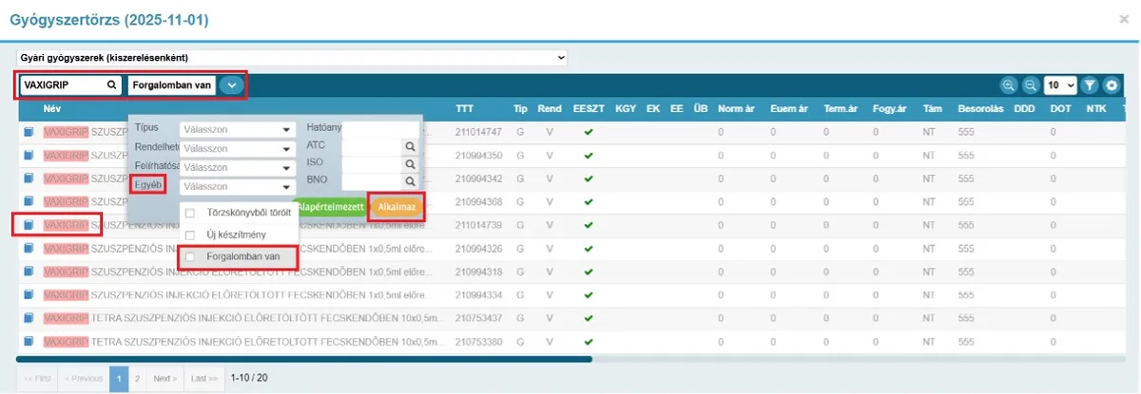Click the VAXIGRIP TETRA row with TTT 210753380
The width and height of the screenshot is (1141, 394).
pyautogui.click(x=570, y=341)
